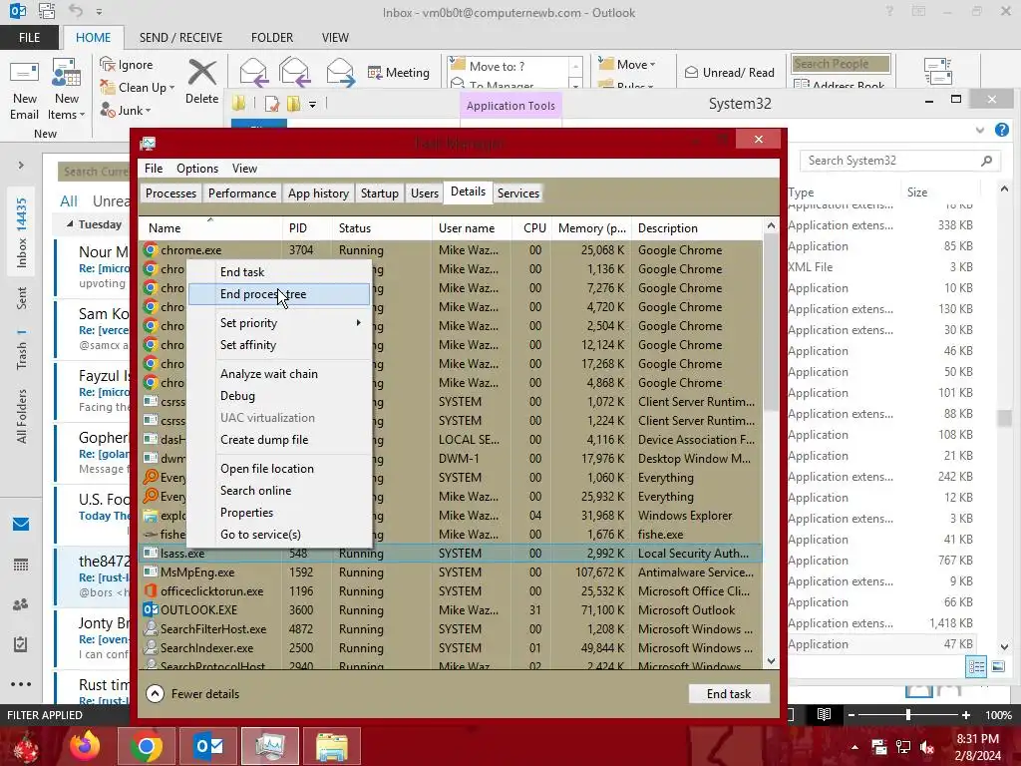Click Firefox icon in the taskbar
This screenshot has width=1021, height=766.
85,746
